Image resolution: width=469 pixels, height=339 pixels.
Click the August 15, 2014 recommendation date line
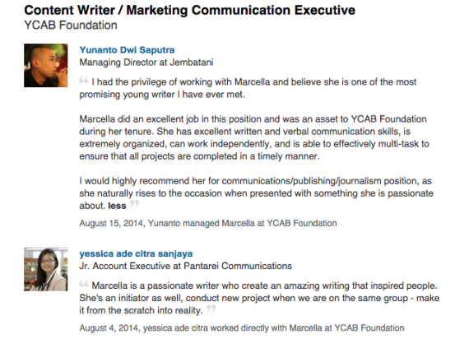[208, 223]
